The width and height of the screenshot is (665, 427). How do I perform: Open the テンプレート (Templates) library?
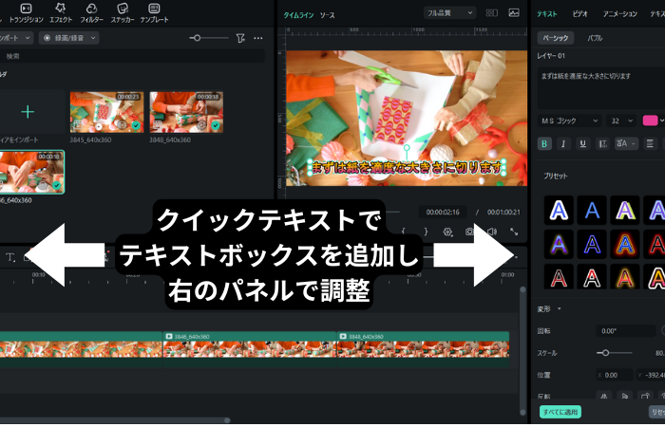[154, 13]
